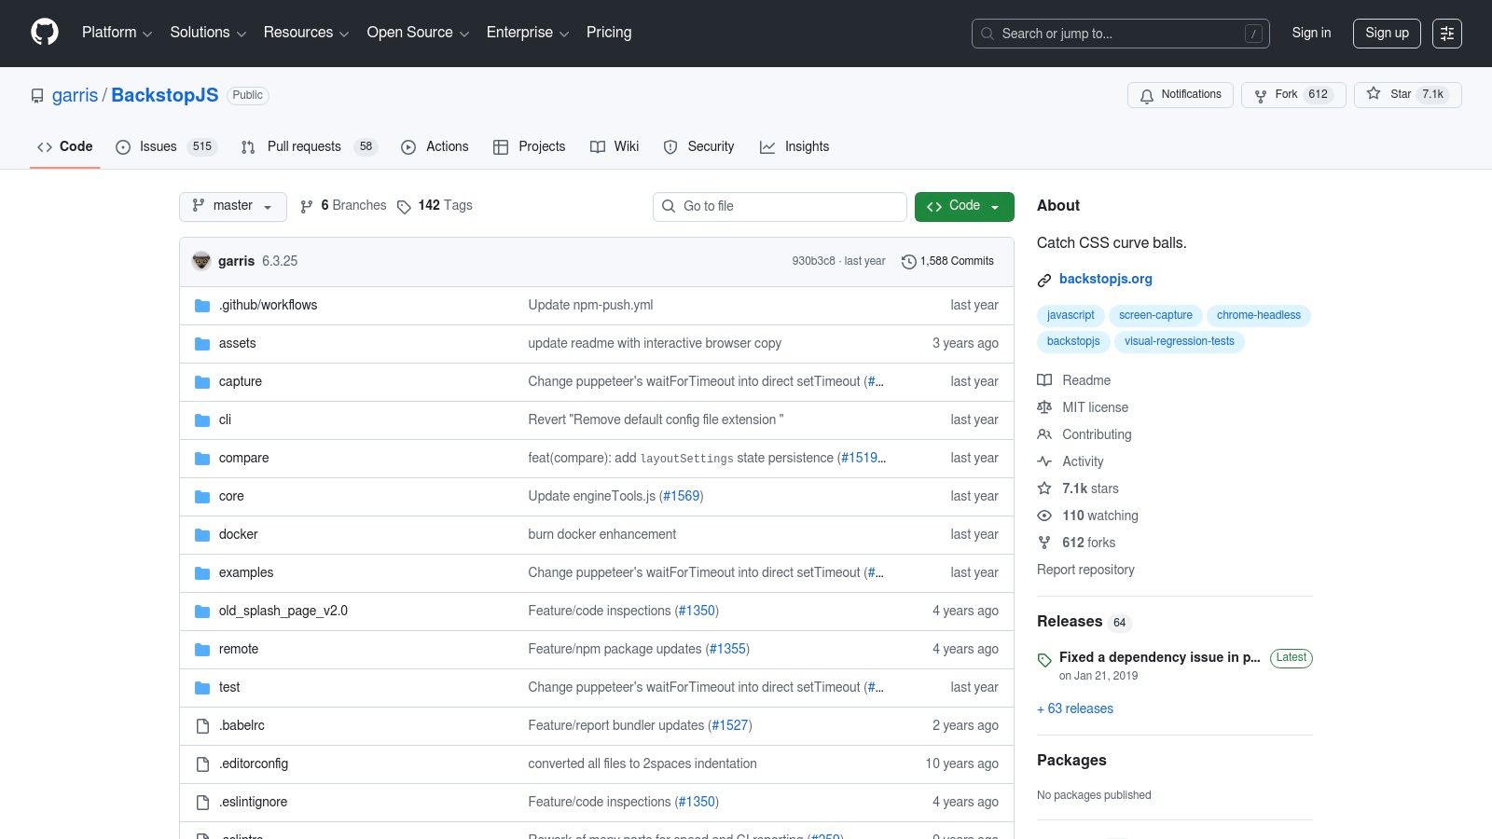Screen dimensions: 1492x839
Task: Switch to the Pull requests tab
Action: tap(304, 146)
